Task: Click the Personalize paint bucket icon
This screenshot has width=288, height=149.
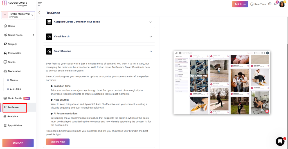Action: (5, 53)
